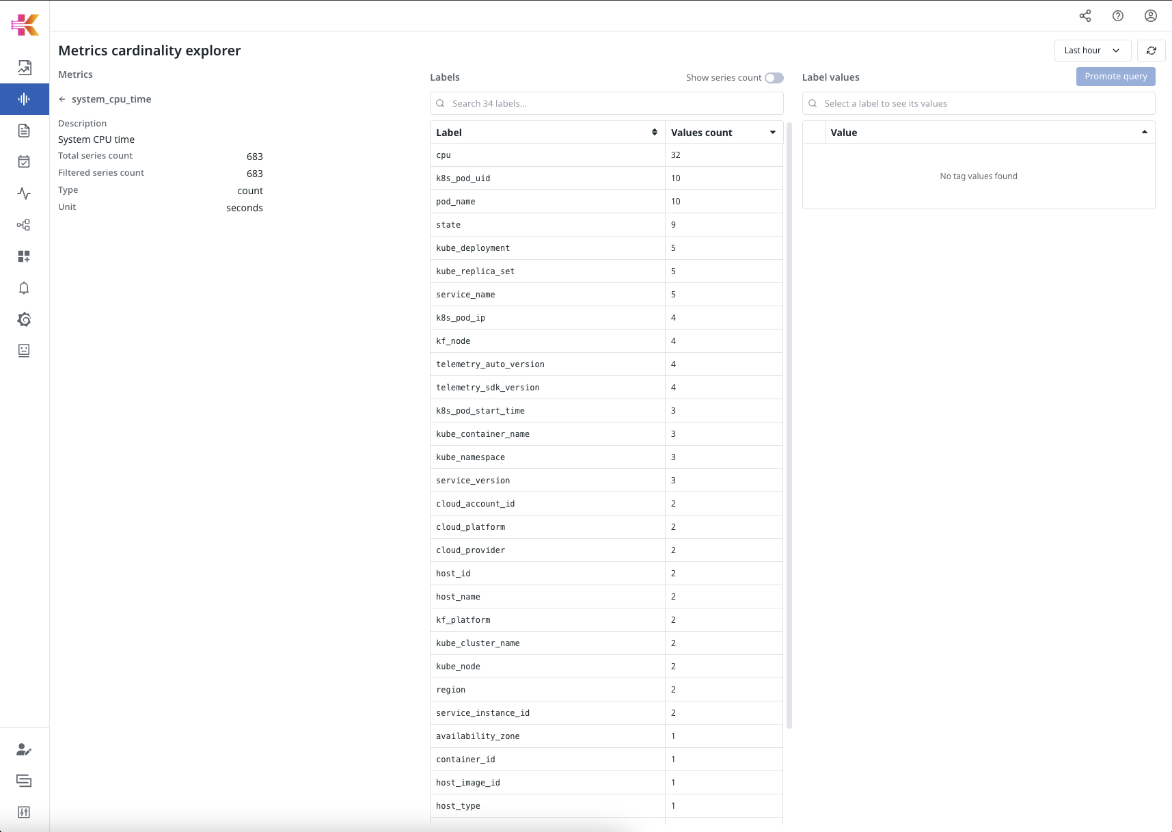
Task: Select the kube_deployment label row
Action: 547,248
